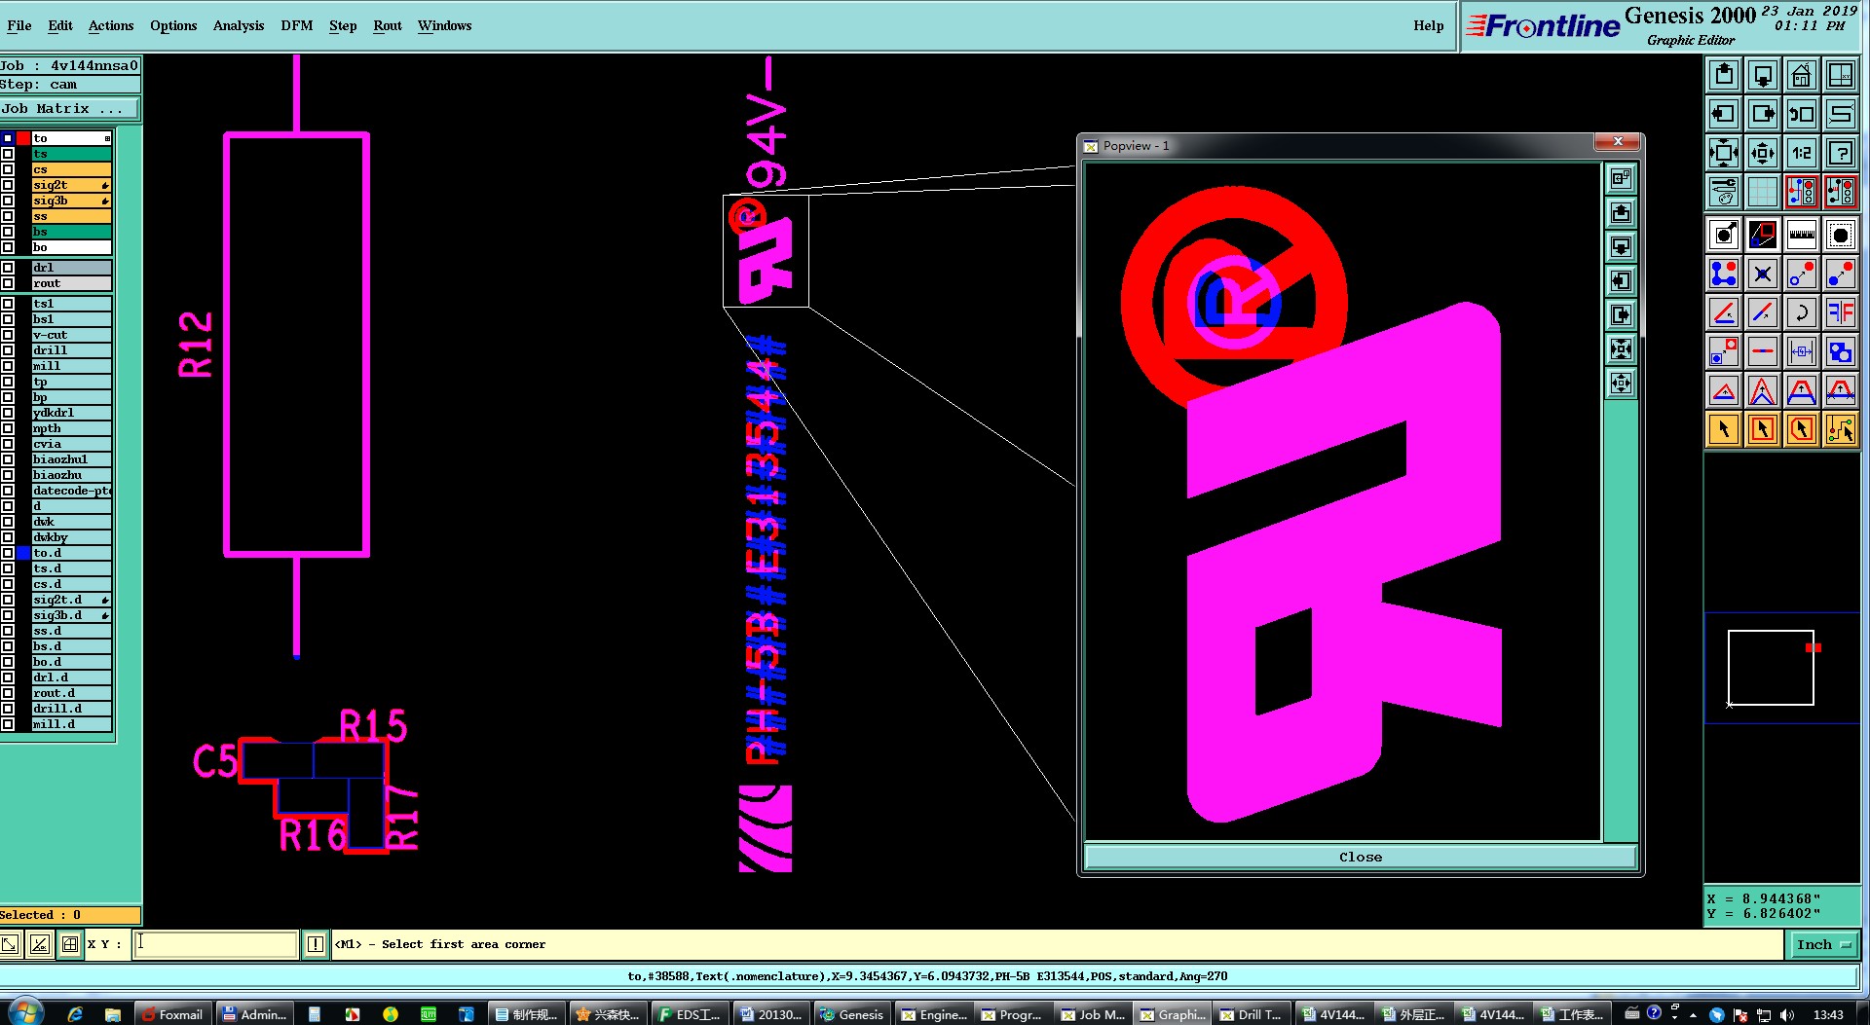Open the Analysis menu
The width and height of the screenshot is (1870, 1025).
(239, 25)
